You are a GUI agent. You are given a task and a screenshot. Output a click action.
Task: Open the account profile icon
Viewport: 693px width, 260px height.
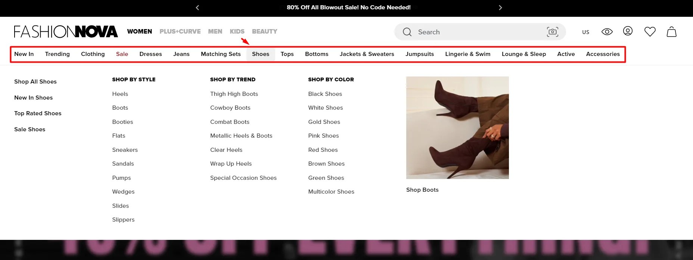point(628,31)
